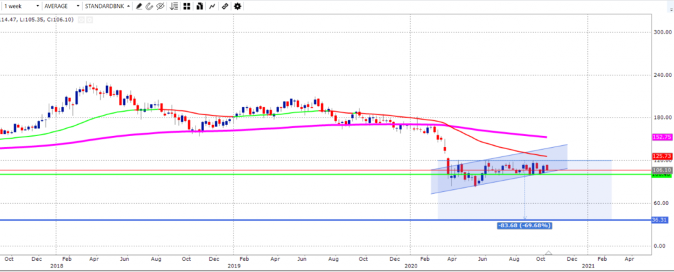The height and width of the screenshot is (272, 674).
Task: Click the line chart type icon
Action: click(x=211, y=7)
